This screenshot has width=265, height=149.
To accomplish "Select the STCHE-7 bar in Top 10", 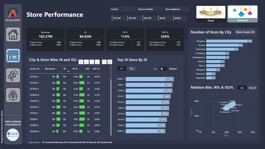I will [x=148, y=96].
